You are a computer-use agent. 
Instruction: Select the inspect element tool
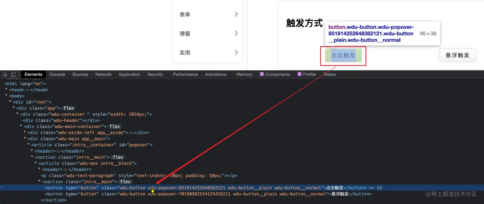[x=5, y=74]
